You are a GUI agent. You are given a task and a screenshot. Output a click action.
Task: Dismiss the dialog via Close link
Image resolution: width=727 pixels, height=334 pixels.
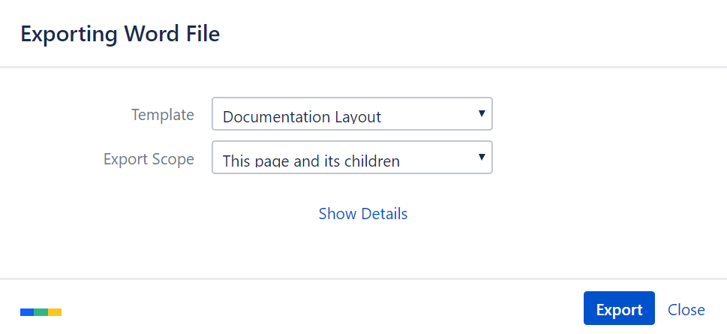tap(686, 309)
